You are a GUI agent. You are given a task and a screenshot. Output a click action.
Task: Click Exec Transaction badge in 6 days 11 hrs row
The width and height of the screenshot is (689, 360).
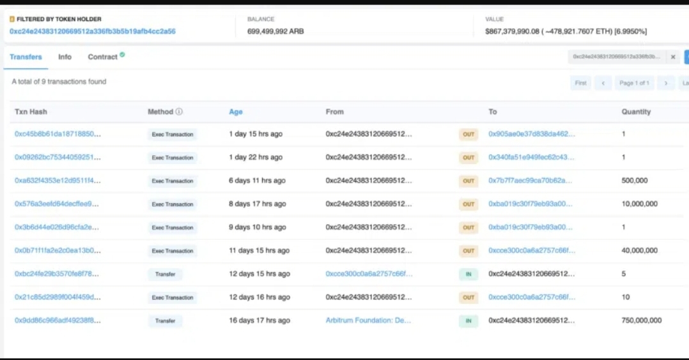(x=173, y=181)
